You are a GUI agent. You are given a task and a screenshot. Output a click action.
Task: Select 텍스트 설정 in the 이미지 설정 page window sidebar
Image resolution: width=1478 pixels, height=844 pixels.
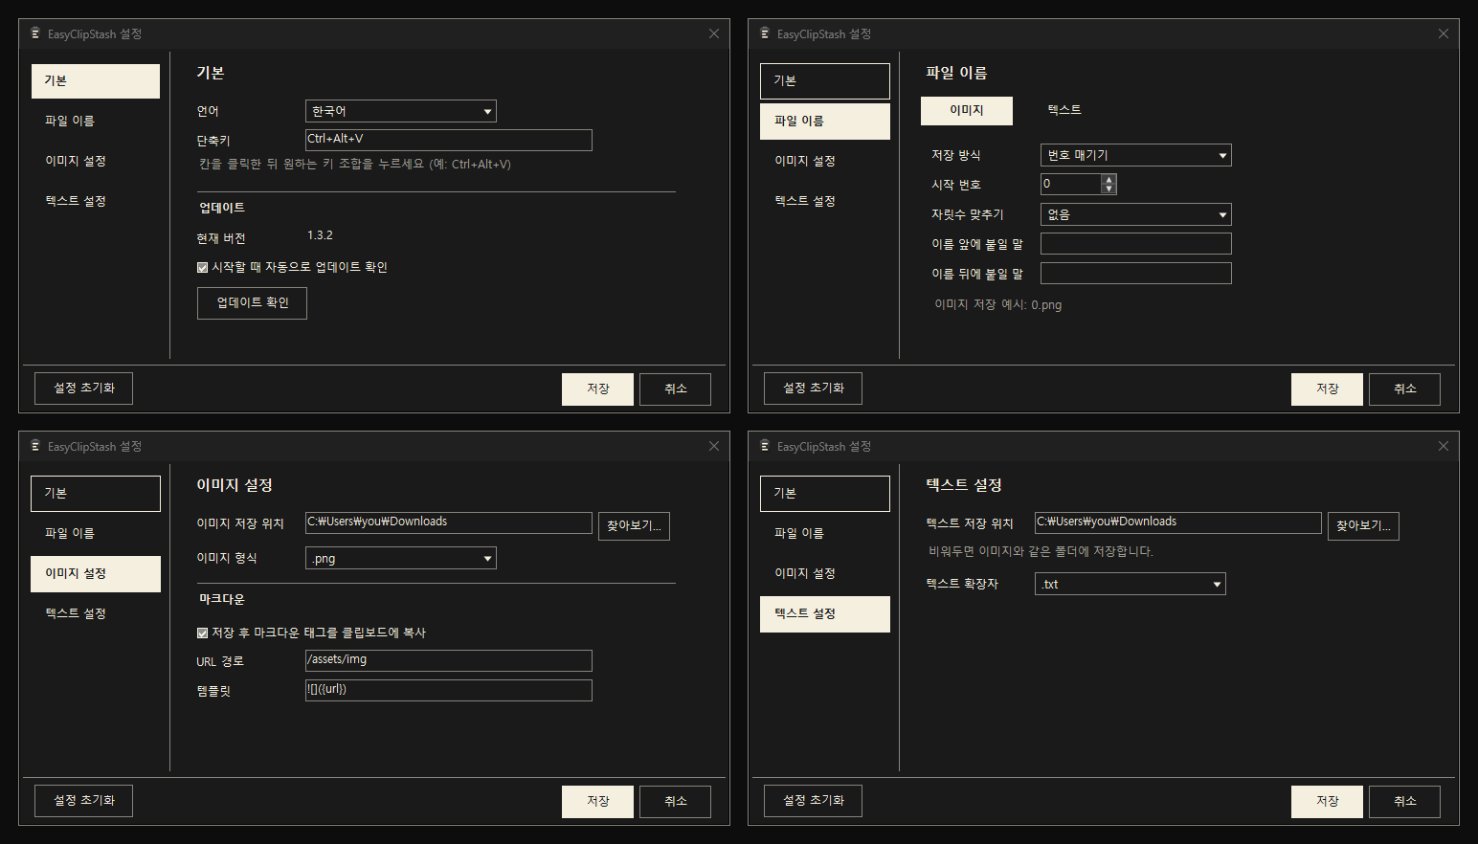point(96,614)
